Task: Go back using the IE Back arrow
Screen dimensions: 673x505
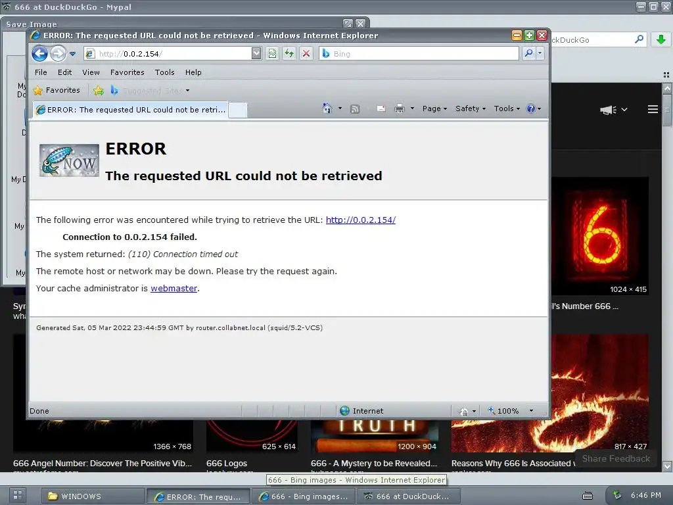Action: (x=39, y=54)
